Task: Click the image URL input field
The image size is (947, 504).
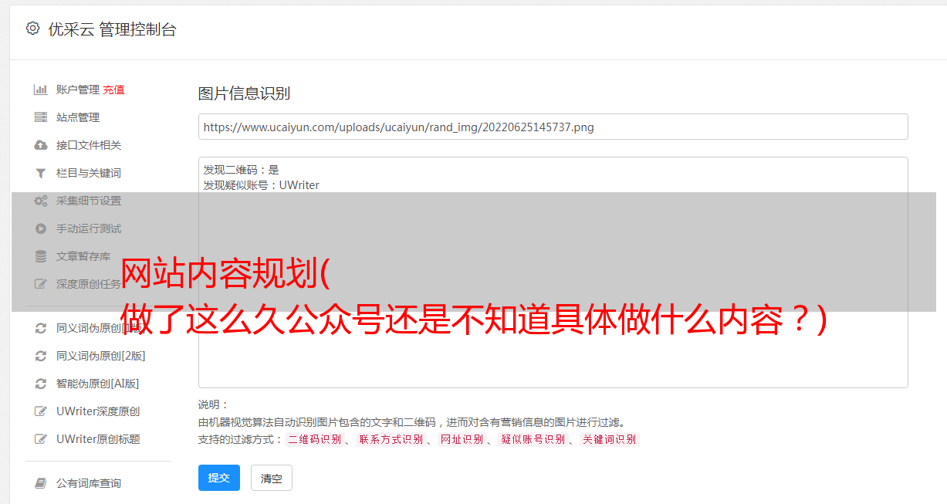Action: click(x=553, y=127)
